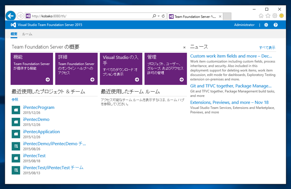The width and height of the screenshot is (291, 189).
Task: Click arrow icon on Visual Studio tile
Action: [137, 80]
